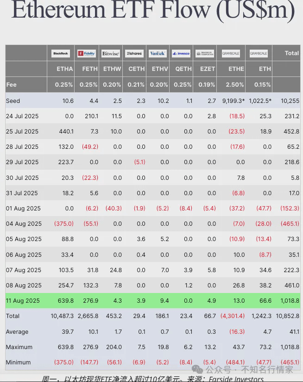This screenshot has width=303, height=382.
Task: Click the 10,255 seed total
Action: [290, 101]
